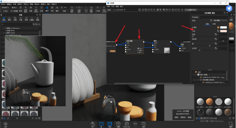Image resolution: width=236 pixels, height=128 pixels.
Task: Expand the 12 Metal folder
Action: 4,31
